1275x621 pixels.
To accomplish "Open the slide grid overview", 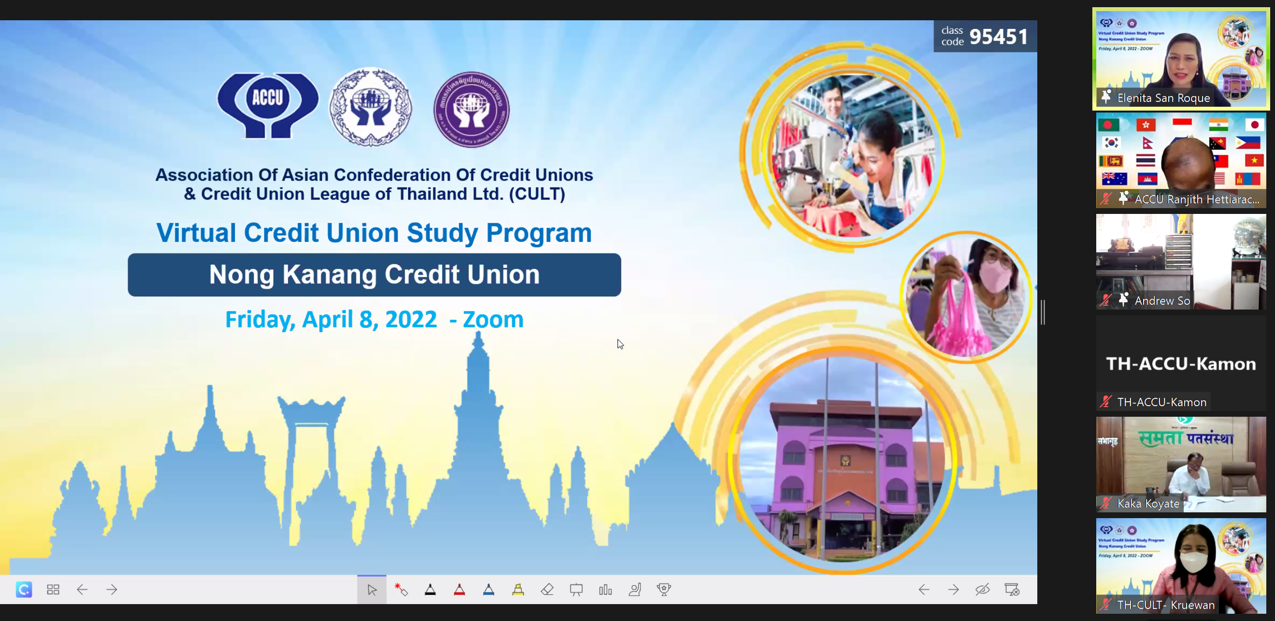I will tap(53, 589).
